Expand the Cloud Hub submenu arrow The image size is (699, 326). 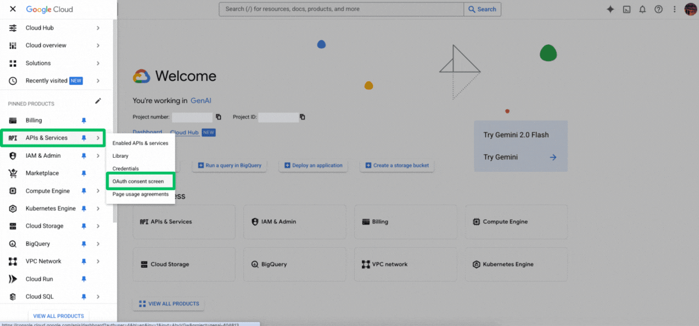pos(98,28)
